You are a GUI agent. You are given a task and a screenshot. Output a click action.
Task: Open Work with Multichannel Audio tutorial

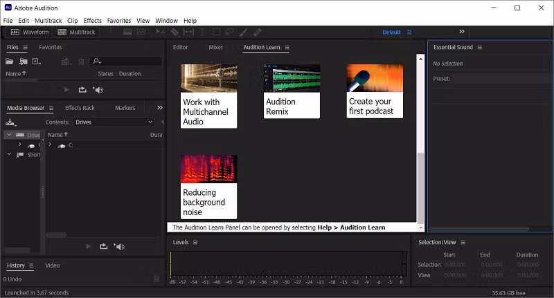(x=208, y=96)
